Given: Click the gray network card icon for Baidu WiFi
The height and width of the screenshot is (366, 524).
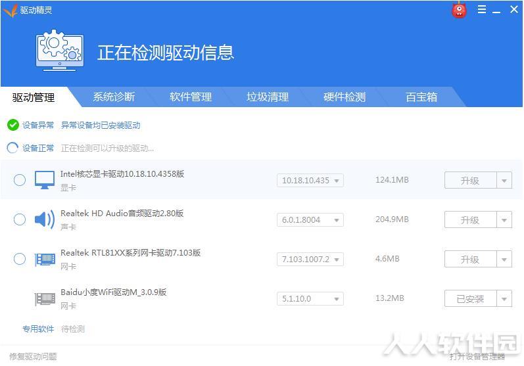Looking at the screenshot, I should tap(45, 299).
